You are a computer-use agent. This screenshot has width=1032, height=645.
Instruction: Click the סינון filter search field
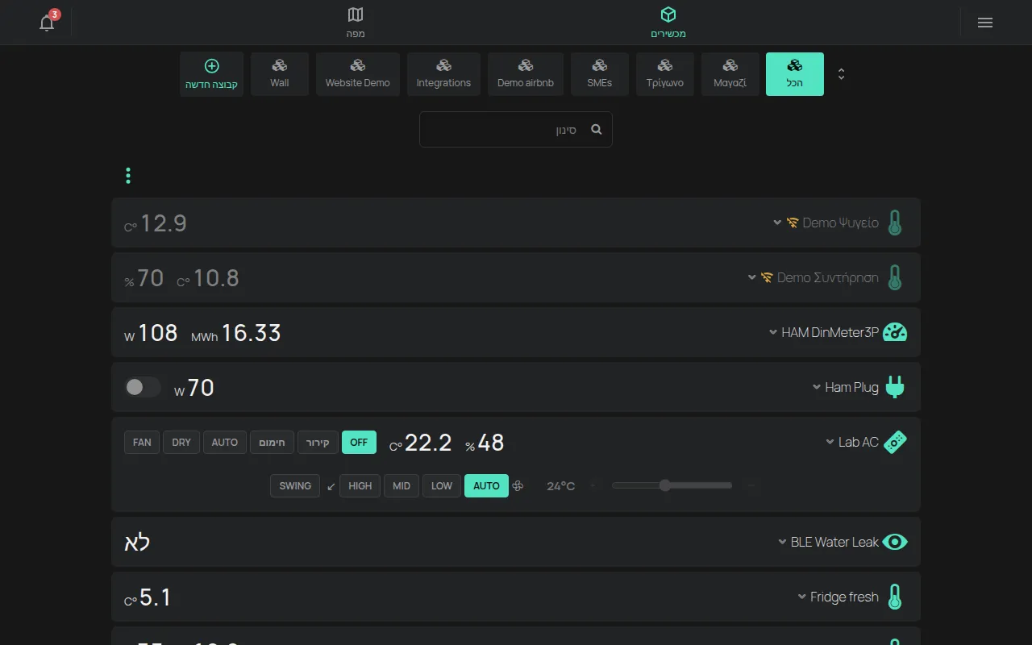[x=516, y=129]
